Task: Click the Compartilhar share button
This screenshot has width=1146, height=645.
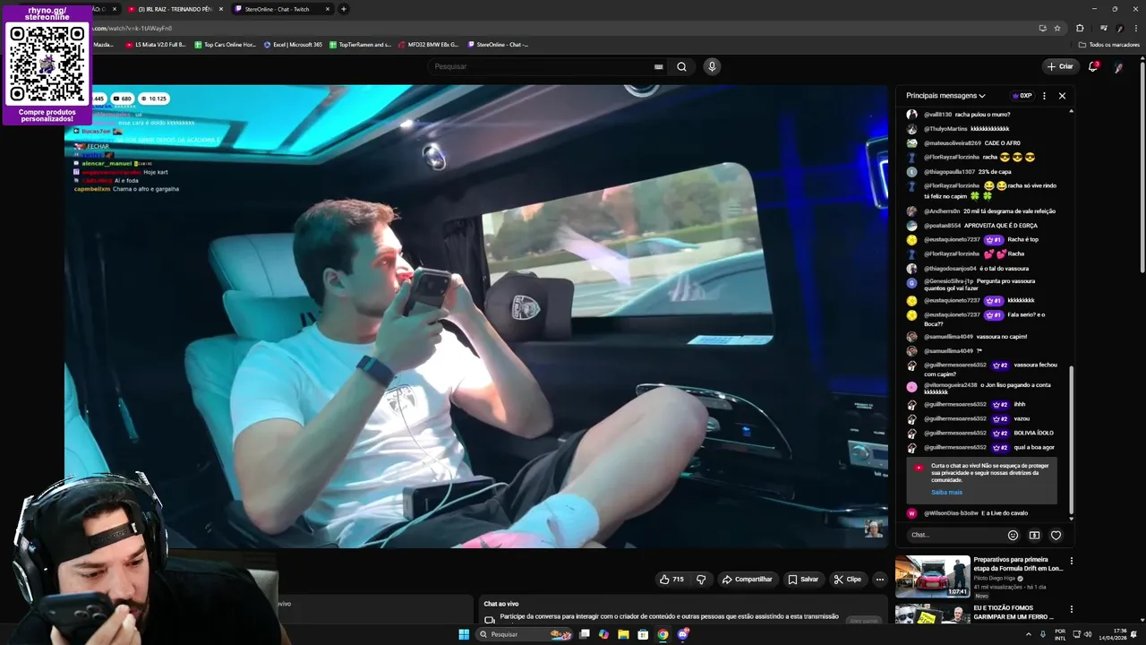Action: coord(747,580)
